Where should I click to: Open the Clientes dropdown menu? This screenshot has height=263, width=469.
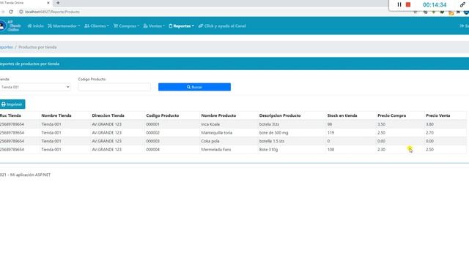[x=97, y=26]
